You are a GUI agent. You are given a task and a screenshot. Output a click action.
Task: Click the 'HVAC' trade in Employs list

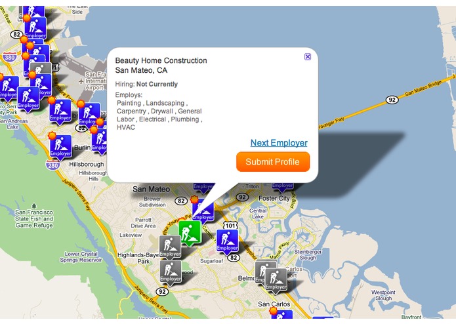(126, 127)
